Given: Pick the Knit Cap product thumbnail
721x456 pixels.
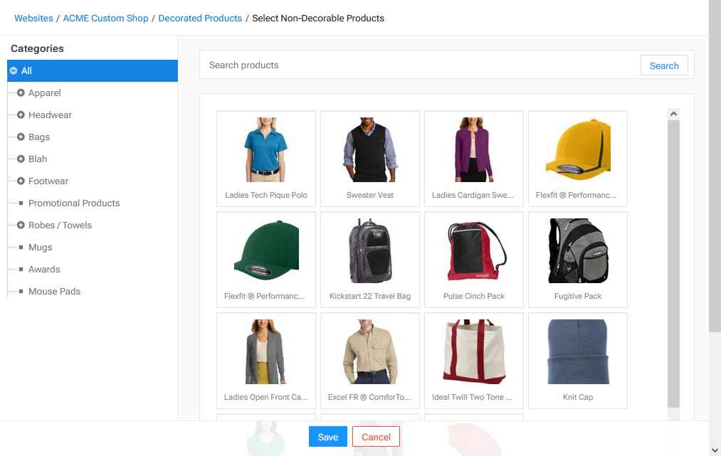Looking at the screenshot, I should coord(577,360).
